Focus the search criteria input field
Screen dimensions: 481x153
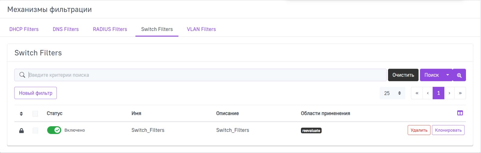coord(204,75)
